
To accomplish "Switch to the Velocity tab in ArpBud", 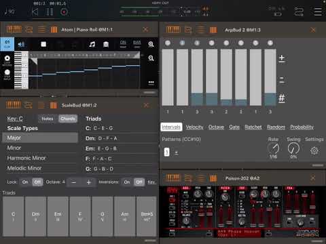I will [x=194, y=127].
